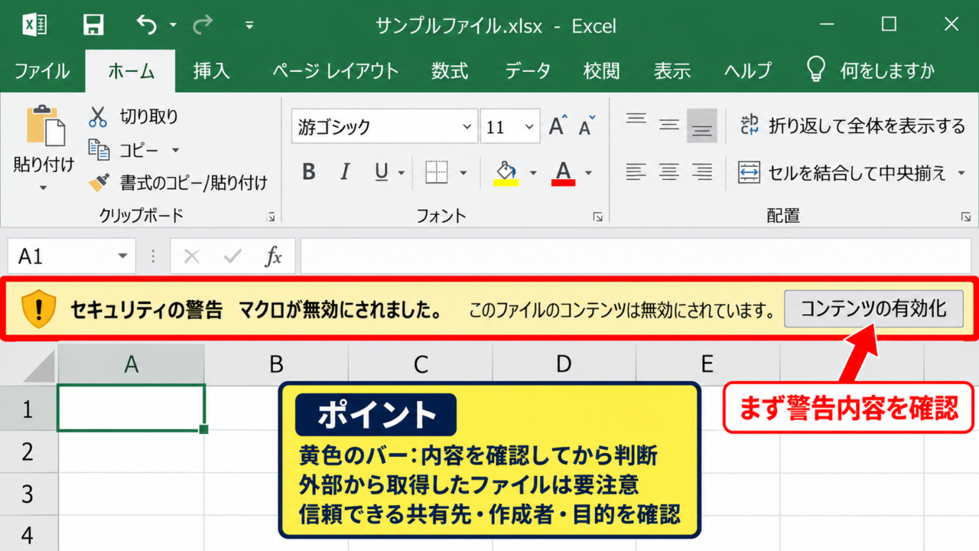Viewport: 979px width, 551px height.
Task: Switch to the データ tab
Action: click(528, 71)
